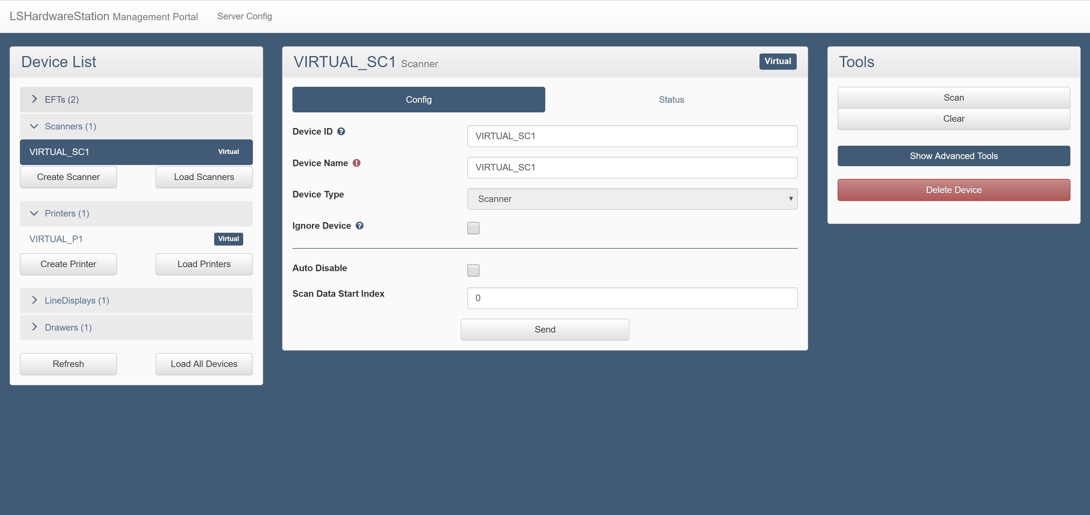Click the Ignore Device help icon
The height and width of the screenshot is (515, 1090).
click(x=359, y=226)
